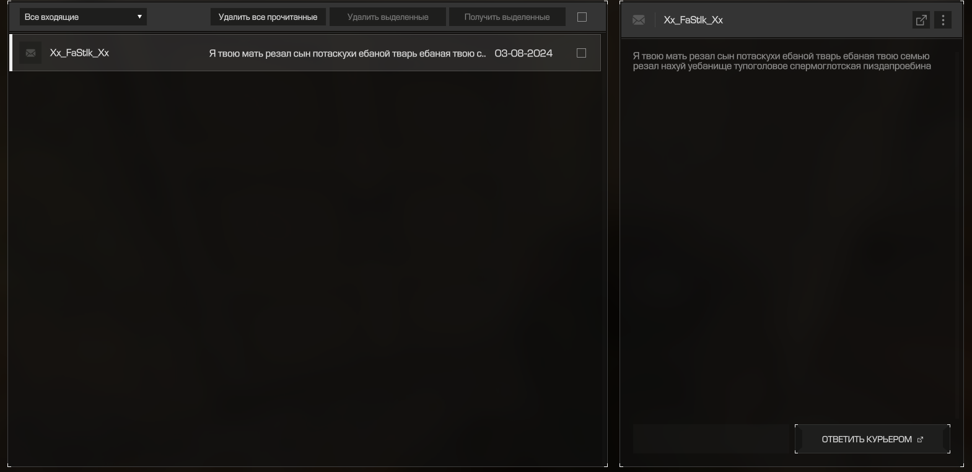The height and width of the screenshot is (472, 972).
Task: Click the Получить выделенные button
Action: point(507,17)
